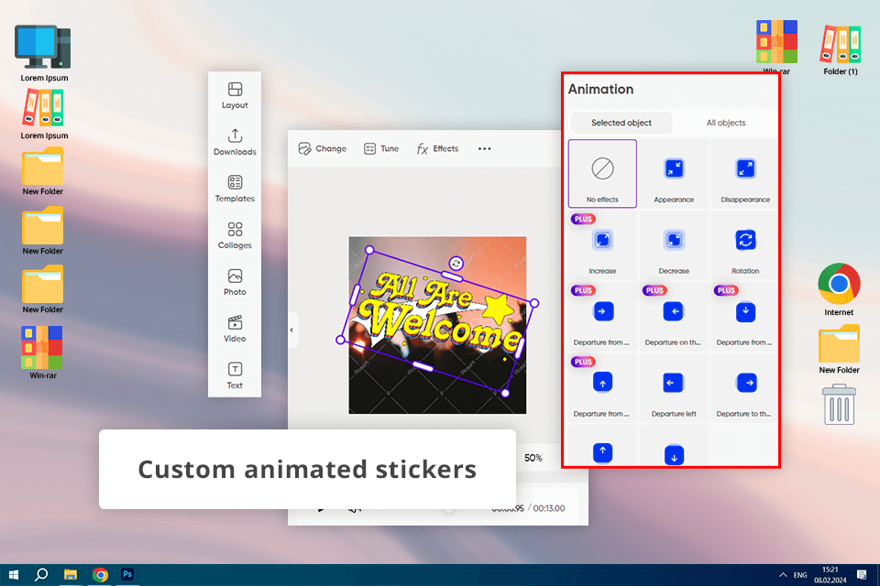Apply the Appearance animation
Screen dimensions: 880x586
coord(674,174)
